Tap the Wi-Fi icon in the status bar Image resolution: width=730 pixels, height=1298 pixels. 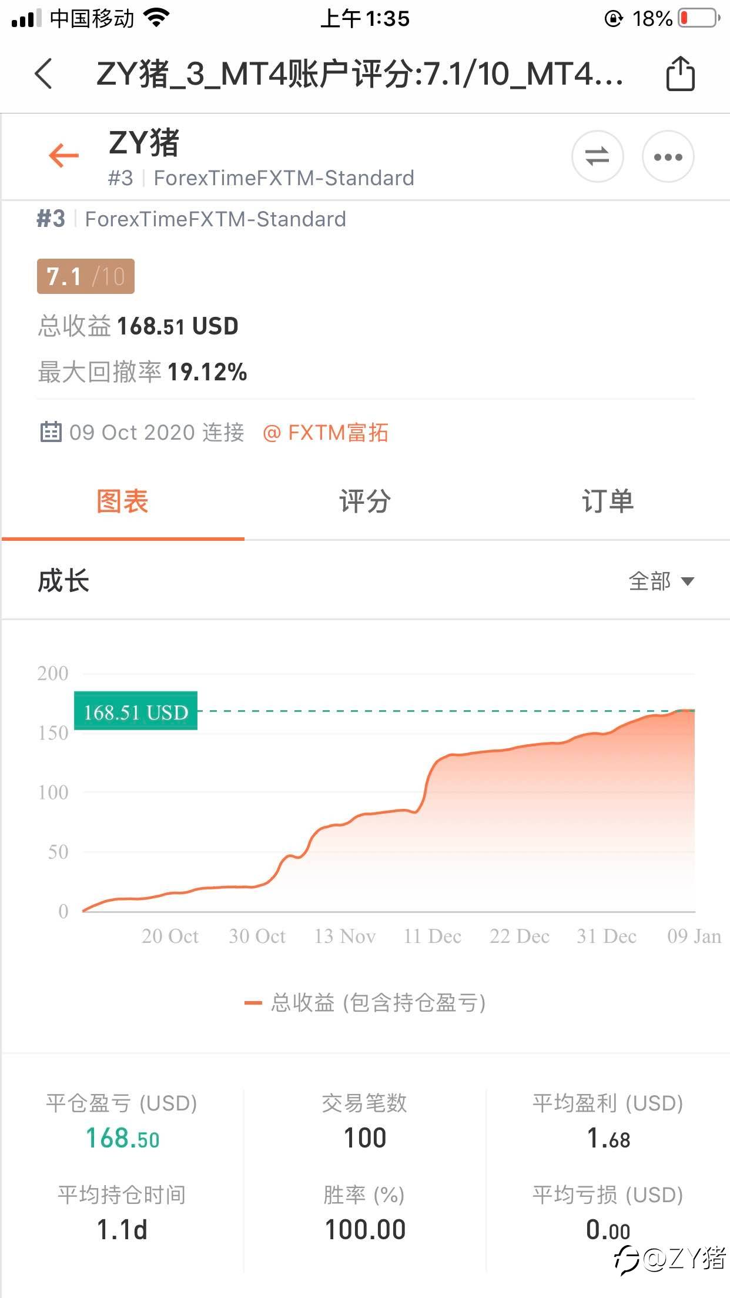point(156,18)
